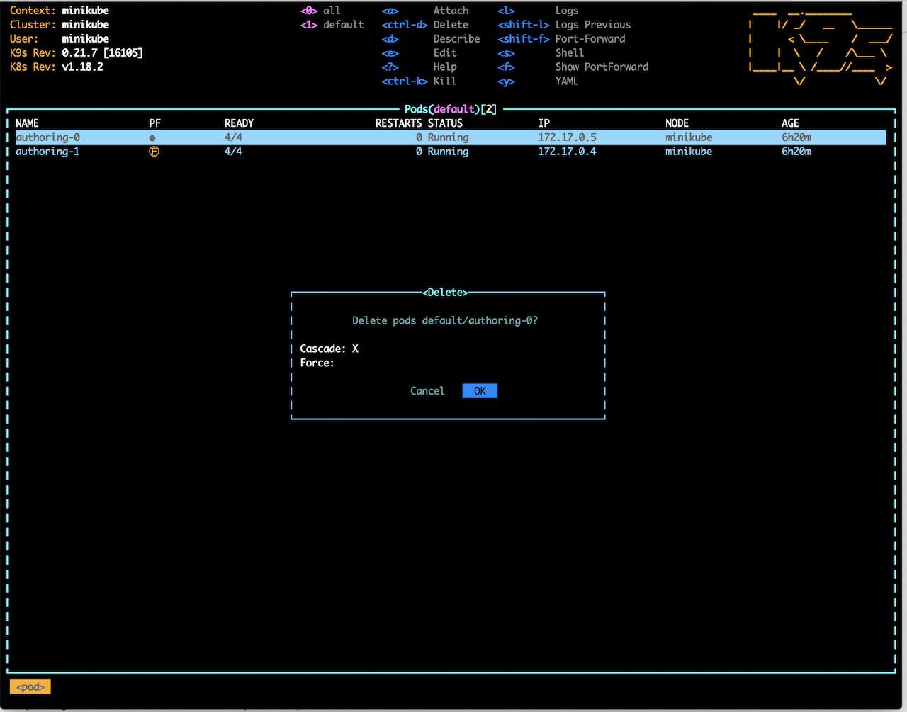Click the K8s Rev v1.18.2 value
The image size is (907, 712).
(x=82, y=67)
